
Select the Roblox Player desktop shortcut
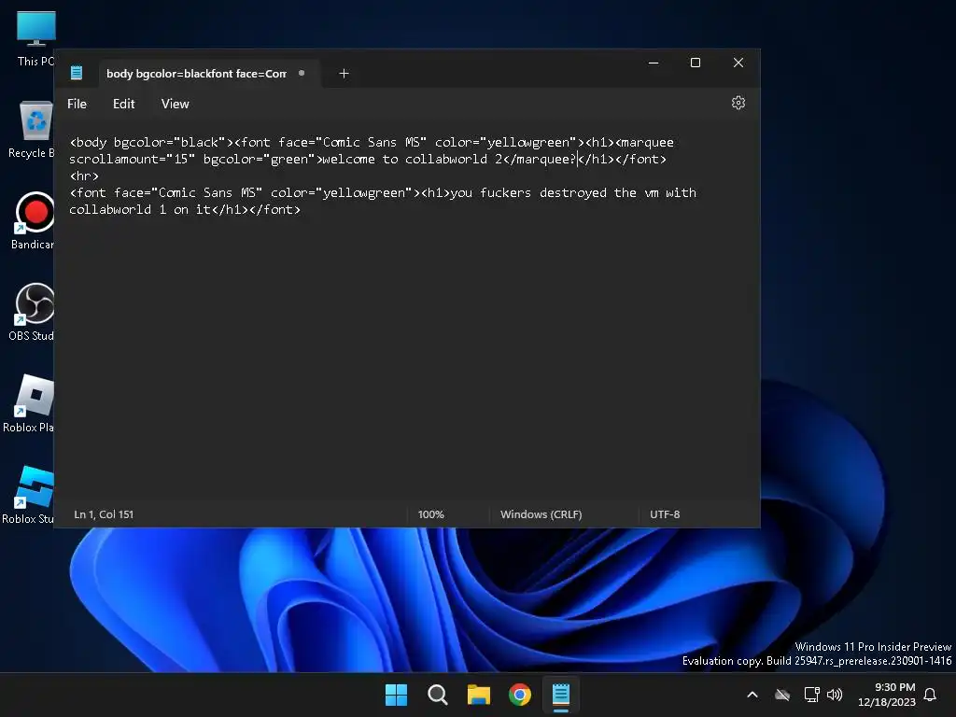(x=29, y=403)
